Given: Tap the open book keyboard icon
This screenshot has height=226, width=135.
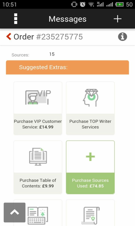Looking at the screenshot, I should [x=38, y=216].
